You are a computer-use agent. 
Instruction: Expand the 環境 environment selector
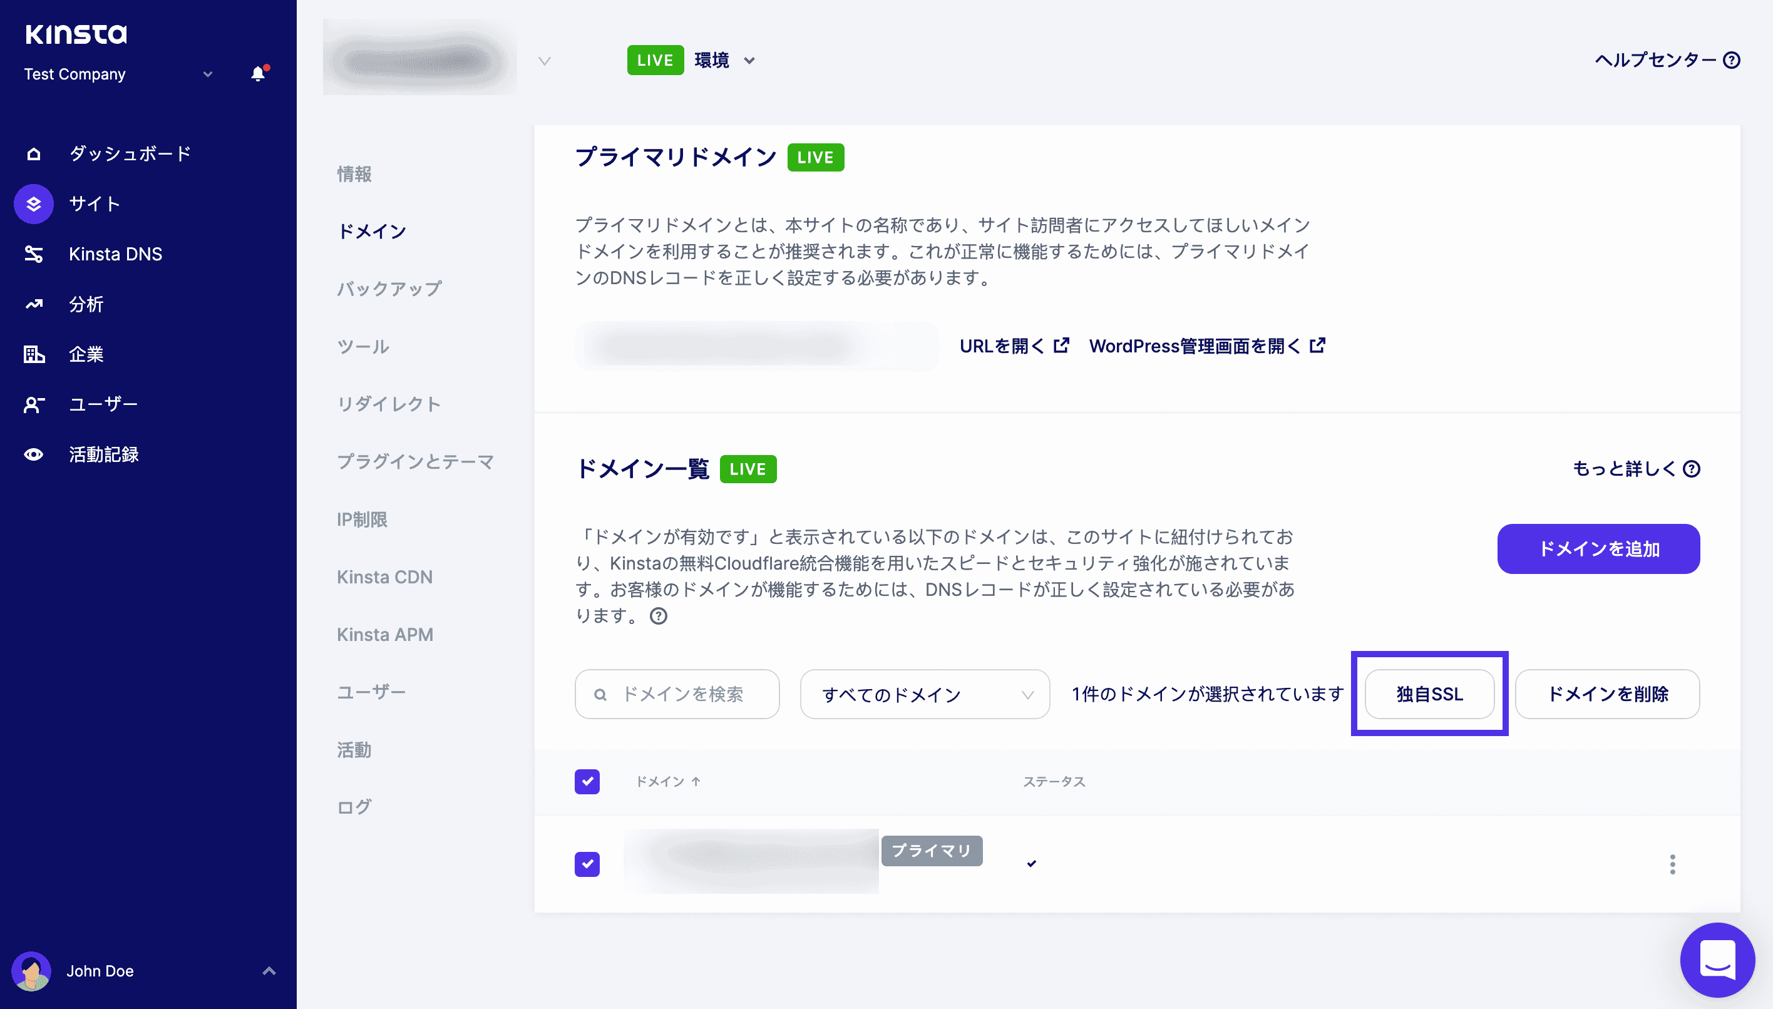pyautogui.click(x=749, y=60)
